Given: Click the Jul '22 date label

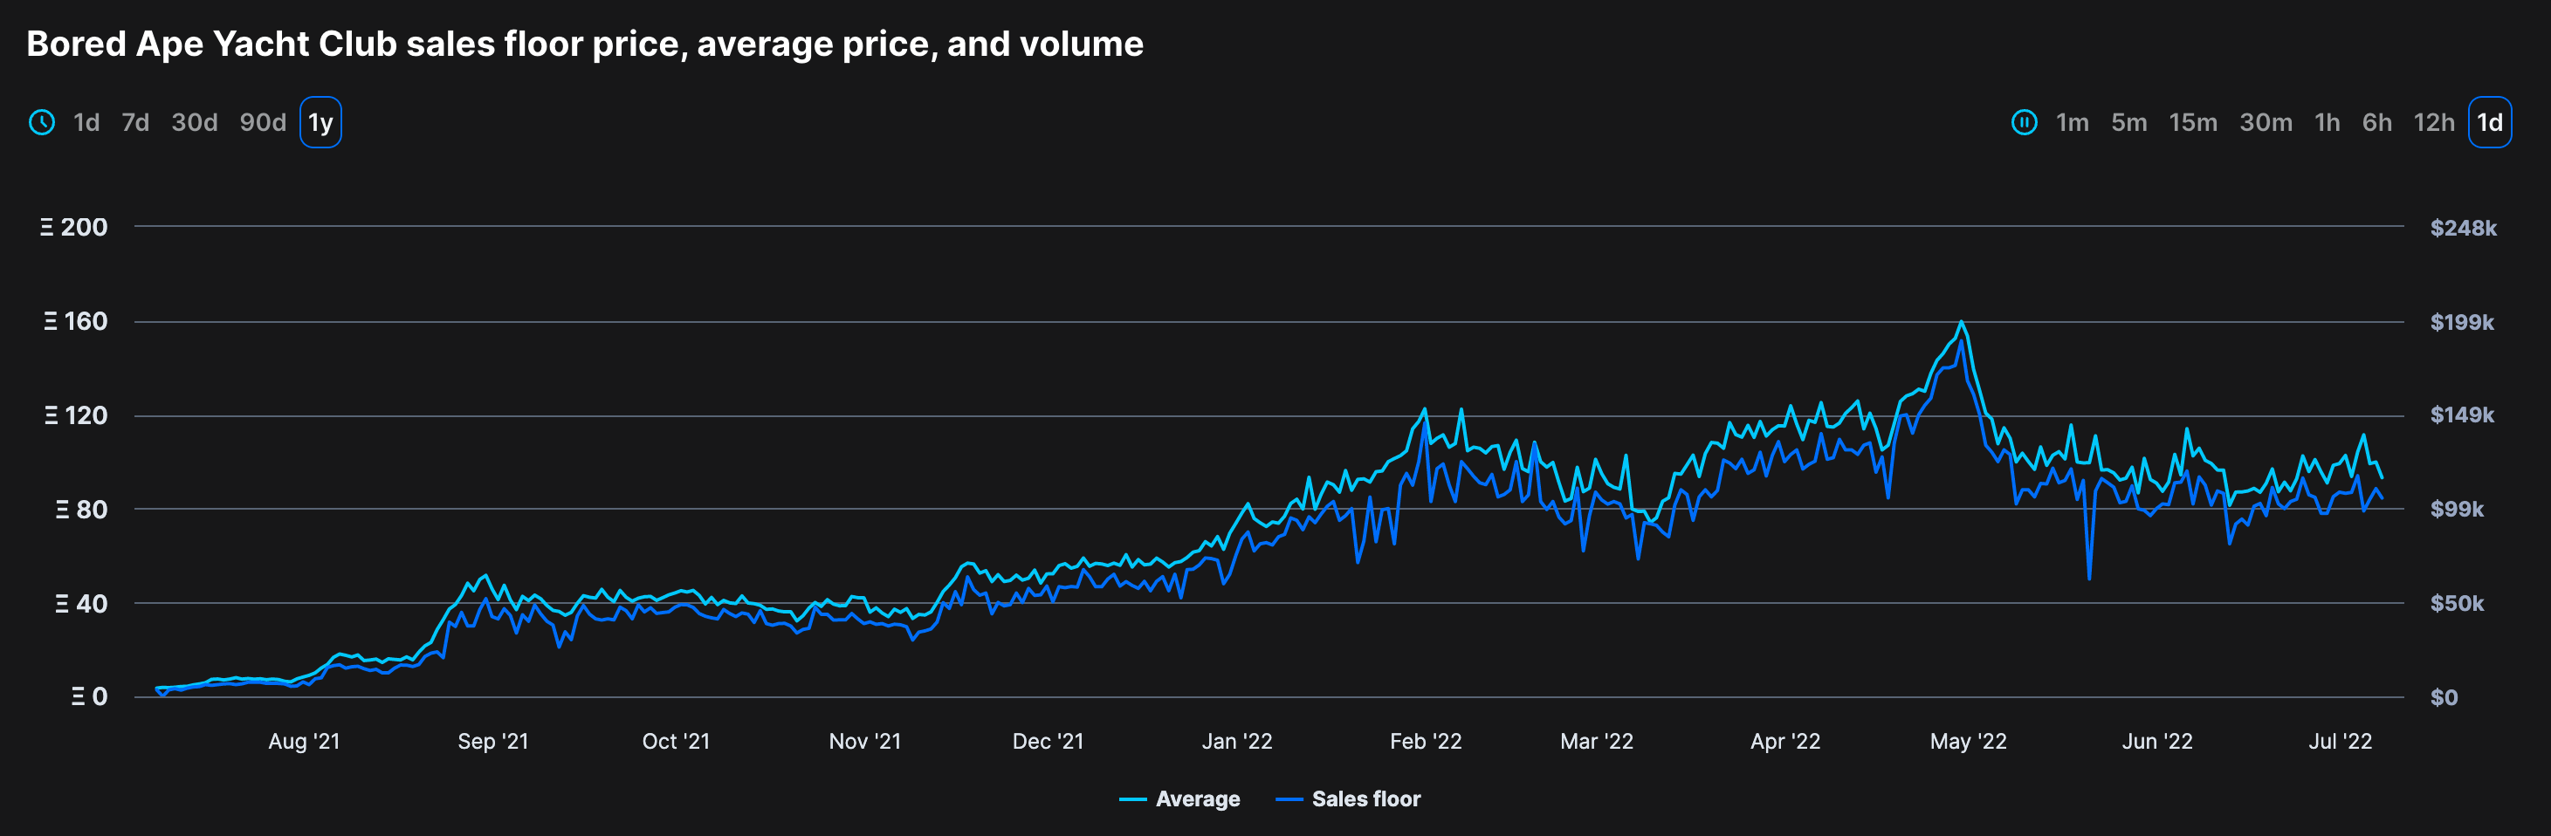Looking at the screenshot, I should (2341, 741).
